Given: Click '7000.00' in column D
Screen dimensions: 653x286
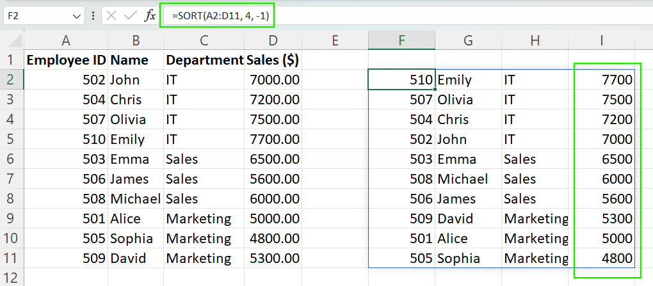Looking at the screenshot, I should pyautogui.click(x=273, y=79).
